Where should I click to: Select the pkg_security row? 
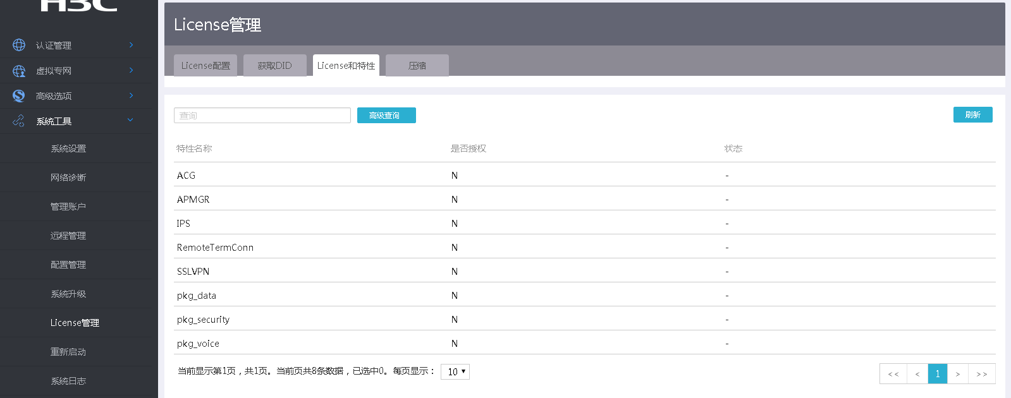click(x=585, y=319)
